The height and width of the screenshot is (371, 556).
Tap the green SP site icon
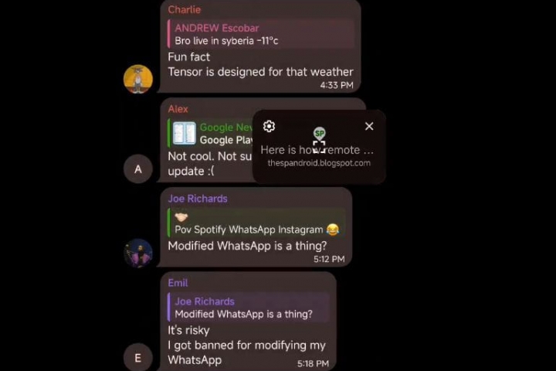(x=319, y=134)
